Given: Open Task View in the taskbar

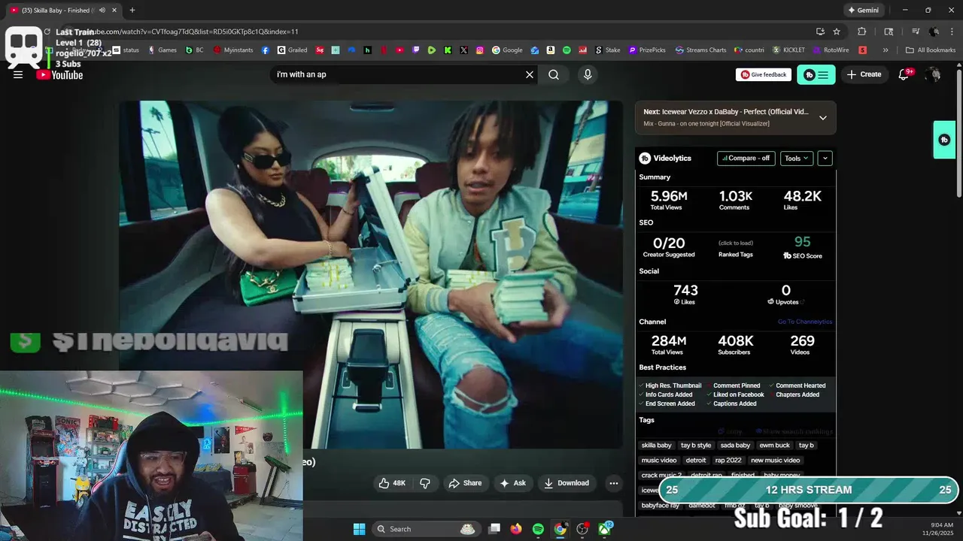Looking at the screenshot, I should coord(494,529).
